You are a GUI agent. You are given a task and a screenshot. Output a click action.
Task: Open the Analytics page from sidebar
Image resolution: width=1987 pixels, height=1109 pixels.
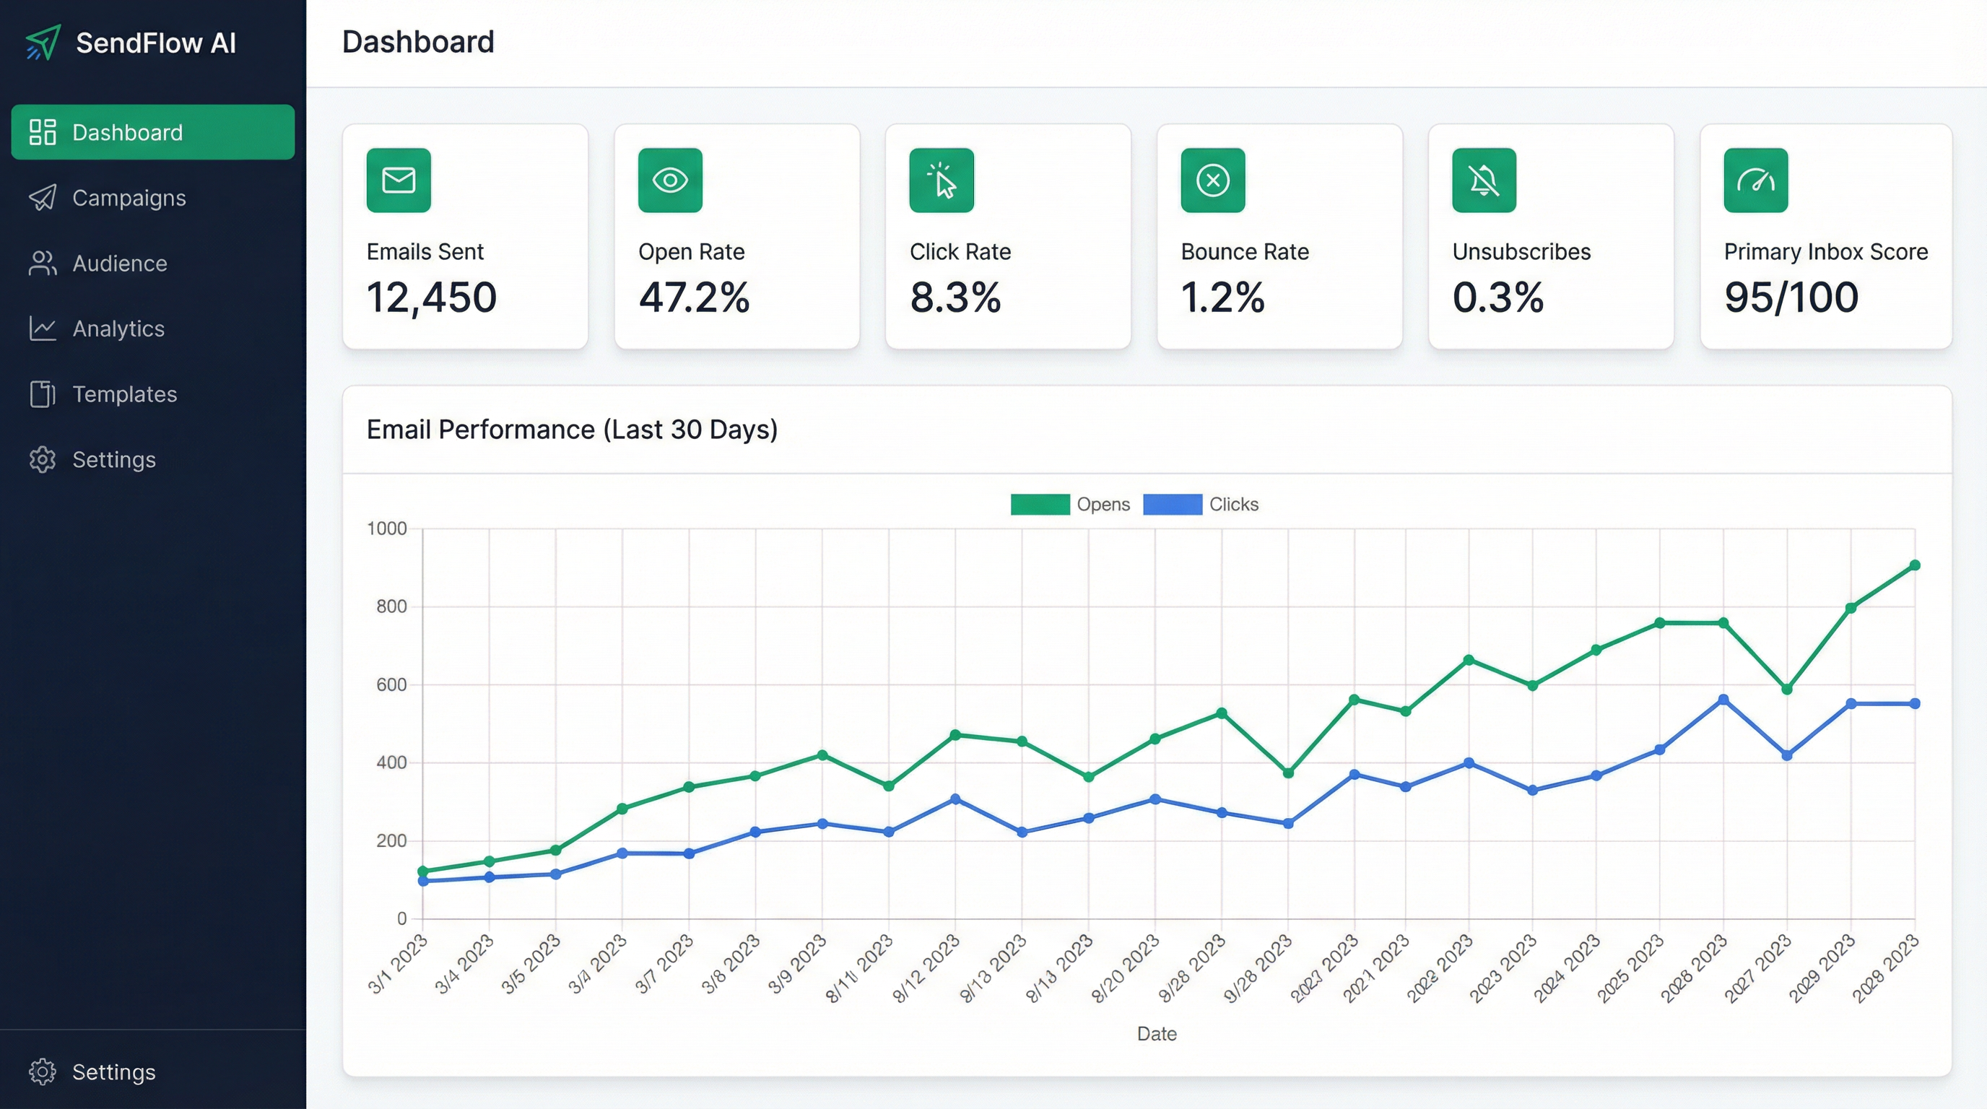click(x=118, y=329)
